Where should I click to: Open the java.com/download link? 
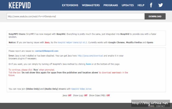click(x=90, y=56)
